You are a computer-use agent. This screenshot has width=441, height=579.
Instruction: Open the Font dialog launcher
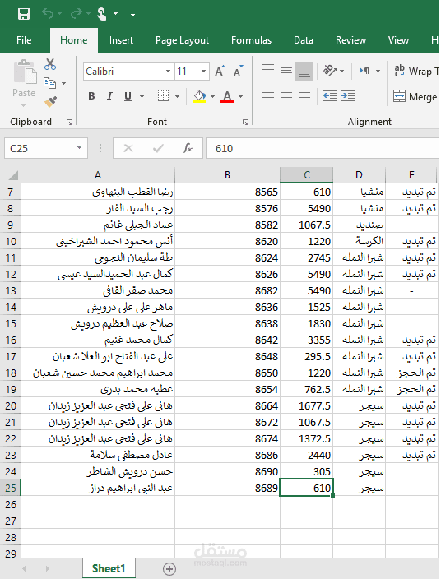click(x=245, y=123)
